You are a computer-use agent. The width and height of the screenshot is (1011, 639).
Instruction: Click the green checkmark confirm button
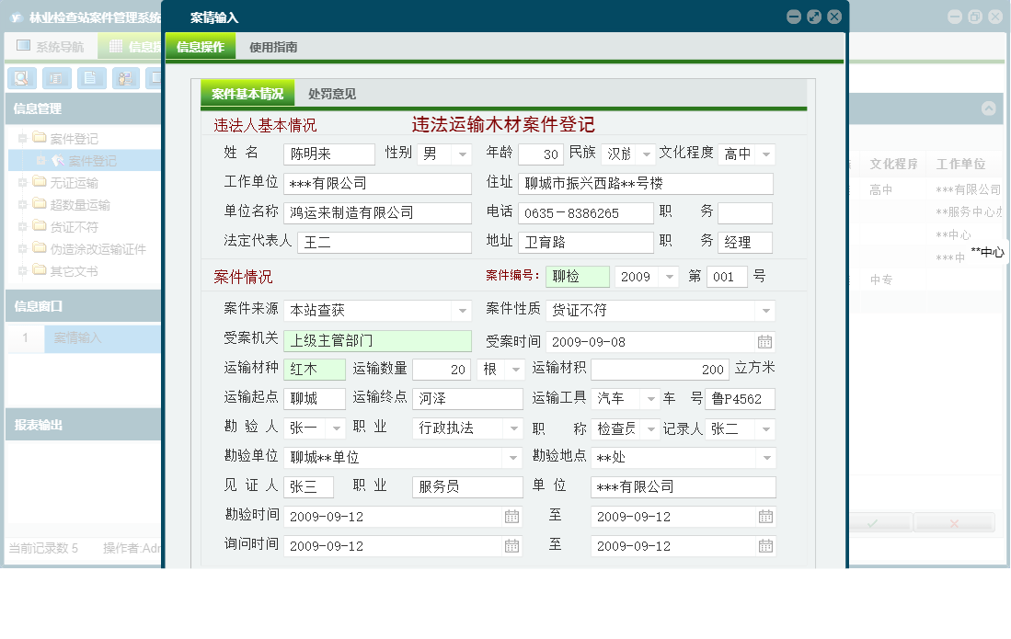[x=872, y=522]
